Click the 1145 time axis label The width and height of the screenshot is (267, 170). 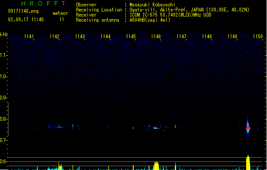click(131, 37)
